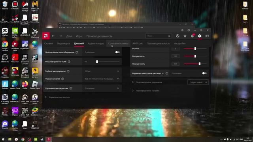Image resolution: width=253 pixels, height=142 pixels.
Task: Click the search magnifier icon
Action: (169, 36)
